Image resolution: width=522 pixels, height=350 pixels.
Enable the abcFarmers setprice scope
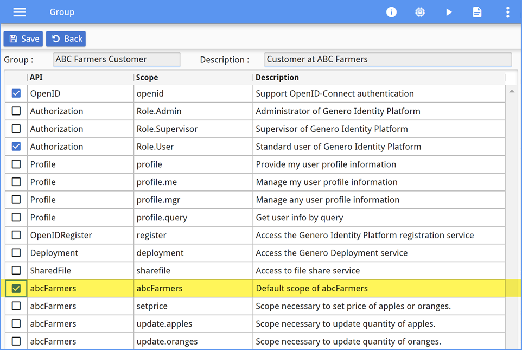point(16,306)
